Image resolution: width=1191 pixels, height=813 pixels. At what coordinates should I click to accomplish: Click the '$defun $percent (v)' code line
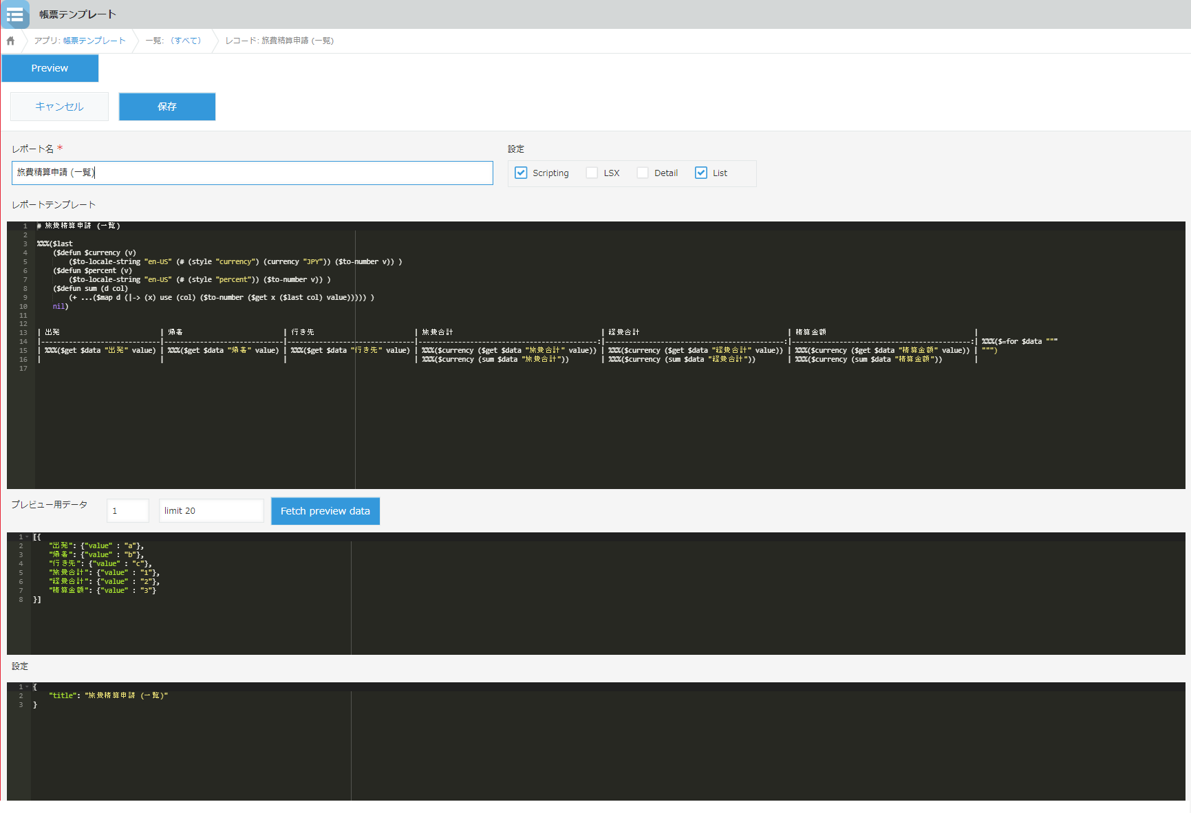click(x=93, y=270)
